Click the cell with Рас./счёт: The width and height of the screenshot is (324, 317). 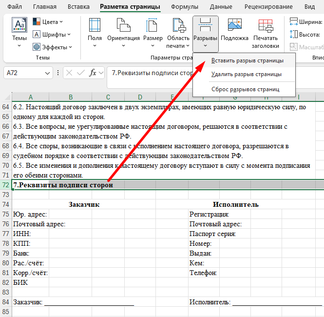[30, 263]
